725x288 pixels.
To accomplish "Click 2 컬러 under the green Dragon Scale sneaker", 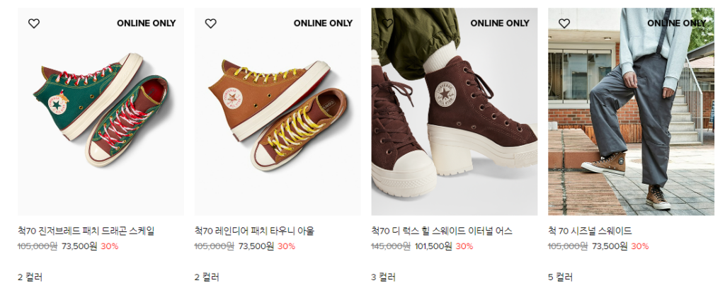I will pos(30,277).
